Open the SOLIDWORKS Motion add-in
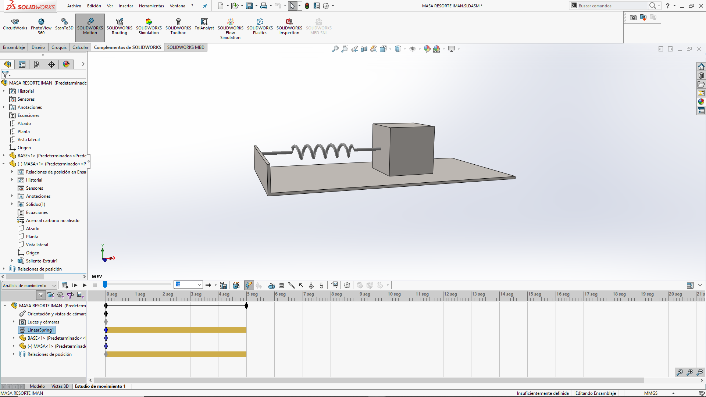Image resolution: width=706 pixels, height=397 pixels. (x=90, y=26)
